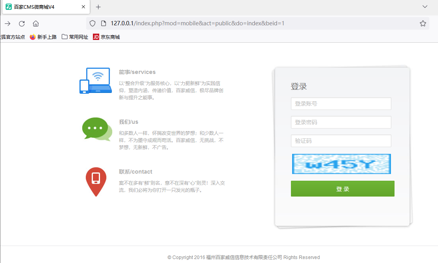Image resolution: width=438 pixels, height=263 pixels.
Task: Click the reload page icon
Action: 21,23
